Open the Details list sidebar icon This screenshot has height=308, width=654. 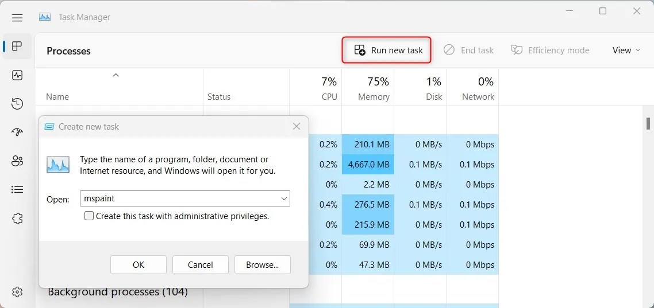(17, 190)
